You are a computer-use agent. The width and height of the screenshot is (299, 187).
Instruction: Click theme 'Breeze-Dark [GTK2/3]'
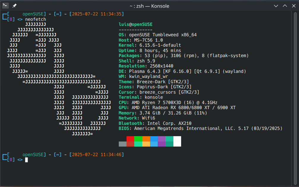pyautogui.click(x=163, y=82)
